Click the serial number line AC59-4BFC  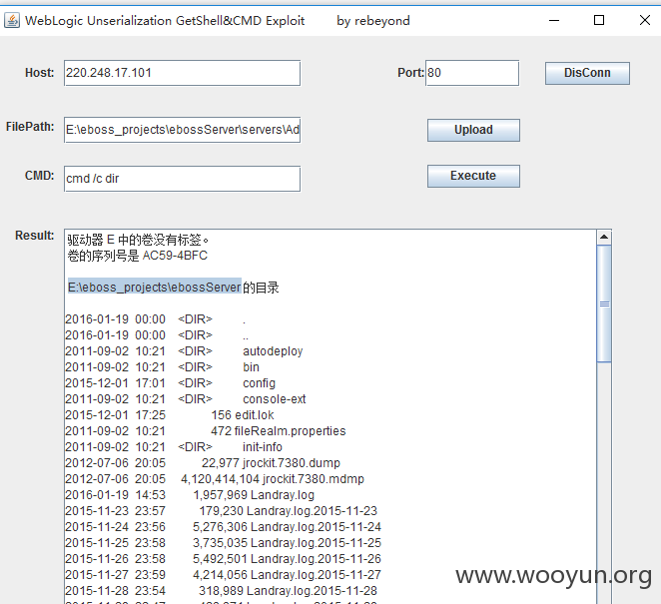(138, 256)
